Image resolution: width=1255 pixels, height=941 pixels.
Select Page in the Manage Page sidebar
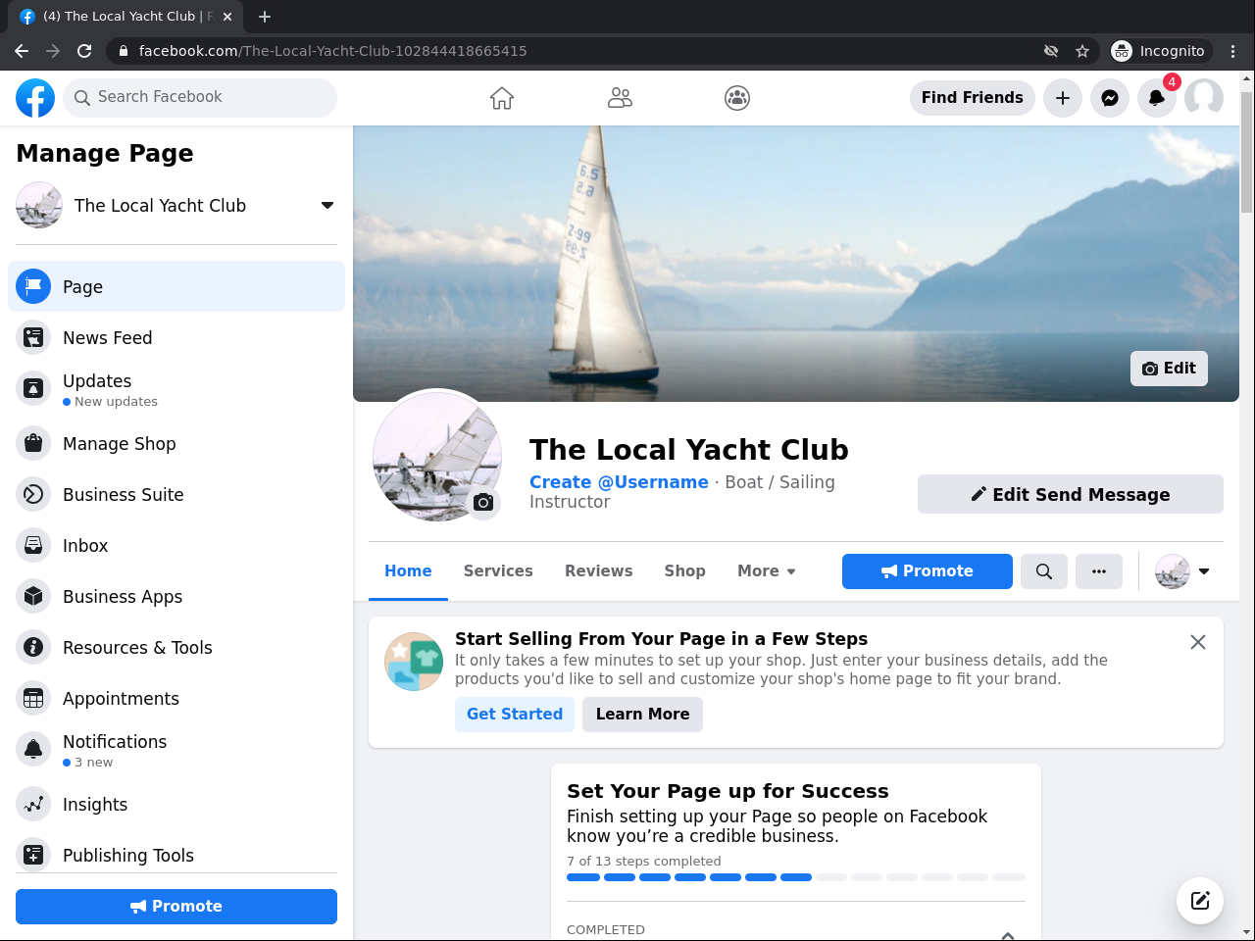(x=176, y=286)
